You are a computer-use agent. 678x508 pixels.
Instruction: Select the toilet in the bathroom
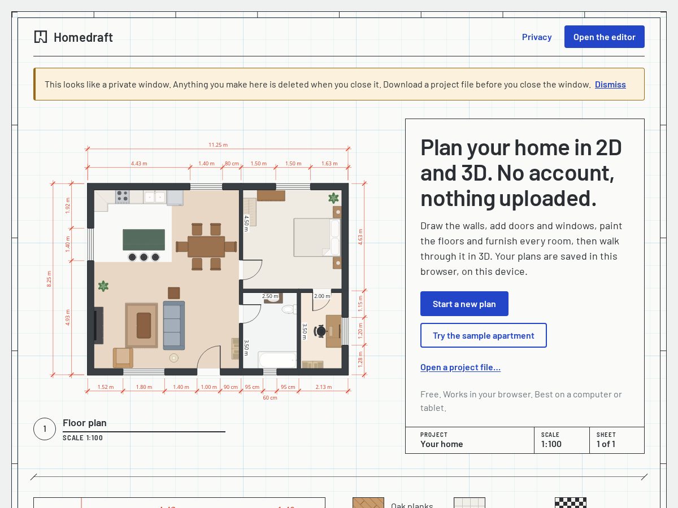[289, 309]
